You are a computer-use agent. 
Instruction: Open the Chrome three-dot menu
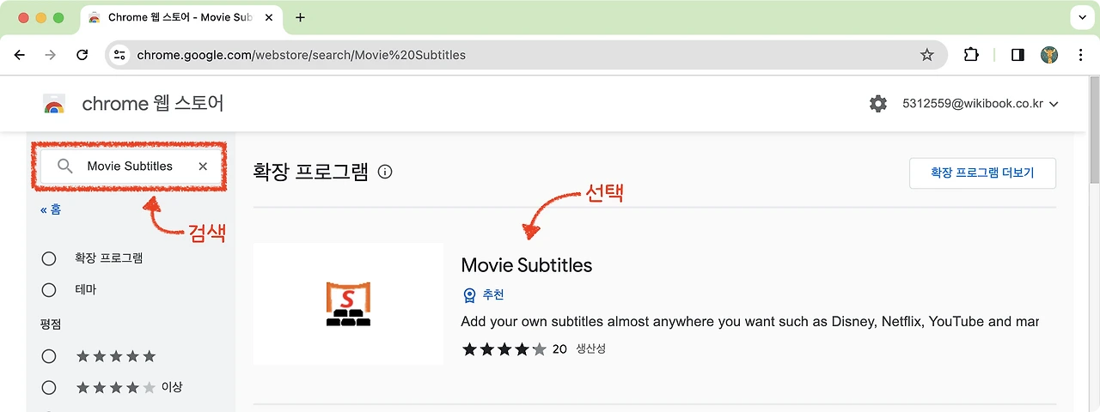[x=1081, y=55]
